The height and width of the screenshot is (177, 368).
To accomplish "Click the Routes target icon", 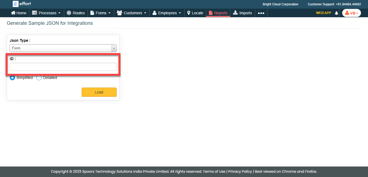I will pyautogui.click(x=69, y=13).
